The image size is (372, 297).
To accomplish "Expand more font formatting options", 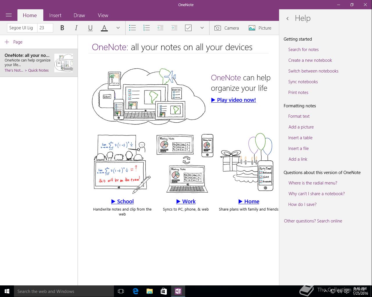I will (118, 28).
